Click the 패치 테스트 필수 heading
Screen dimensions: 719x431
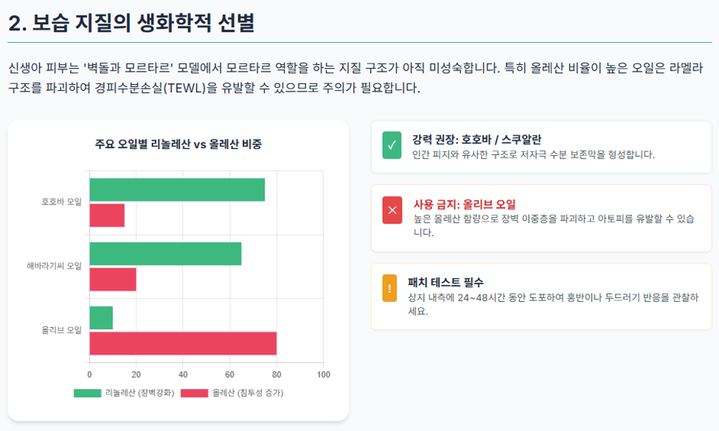pyautogui.click(x=445, y=282)
